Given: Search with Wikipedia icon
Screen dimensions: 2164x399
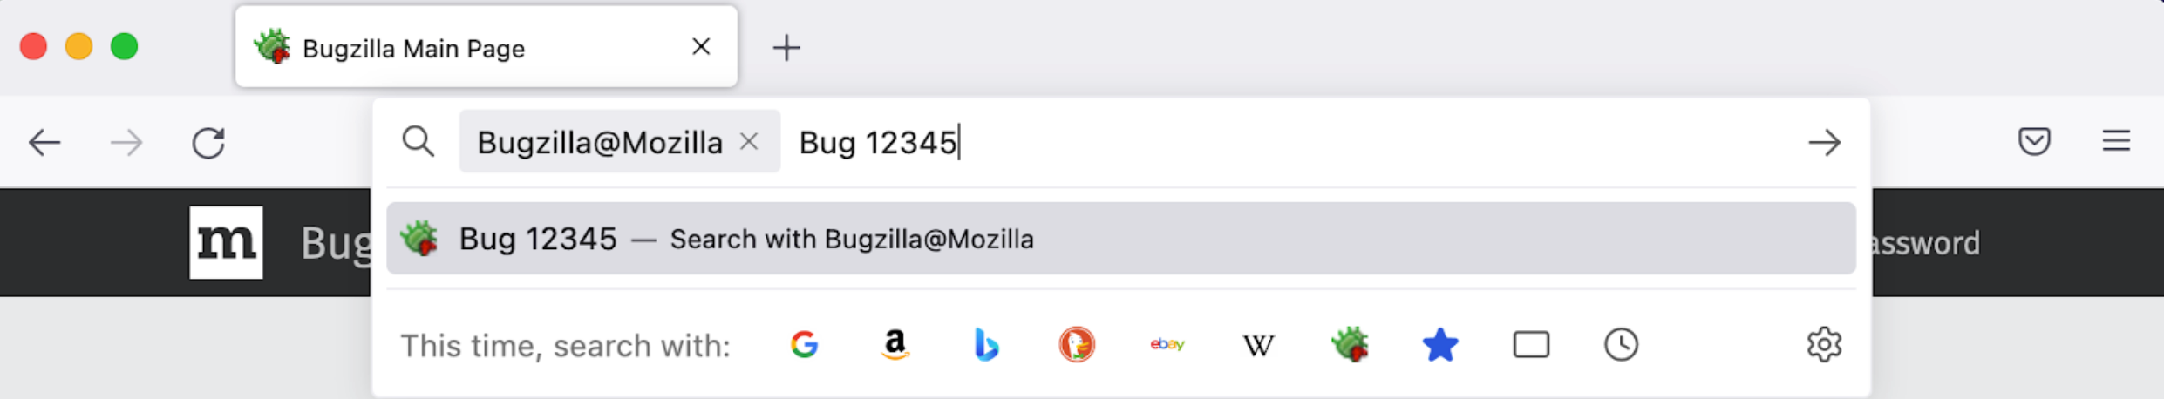Looking at the screenshot, I should [1258, 345].
